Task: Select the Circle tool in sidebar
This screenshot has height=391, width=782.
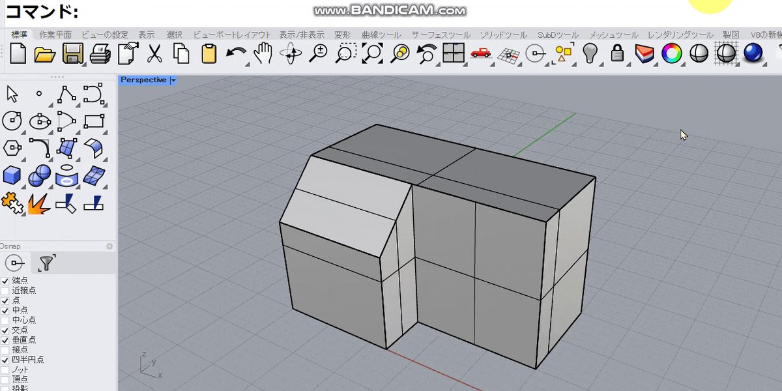Action: (12, 121)
